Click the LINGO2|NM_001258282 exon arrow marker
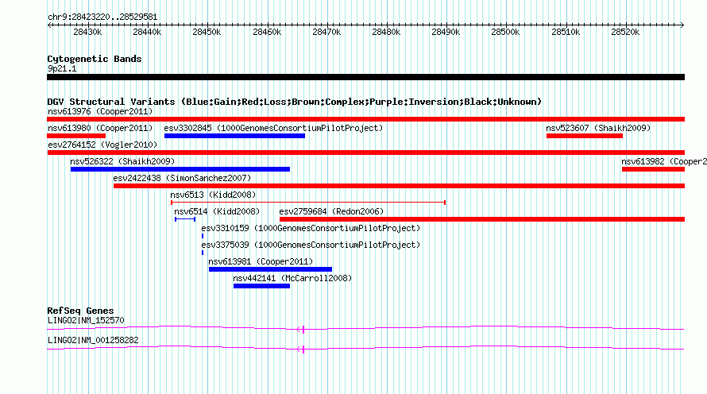 coord(301,350)
